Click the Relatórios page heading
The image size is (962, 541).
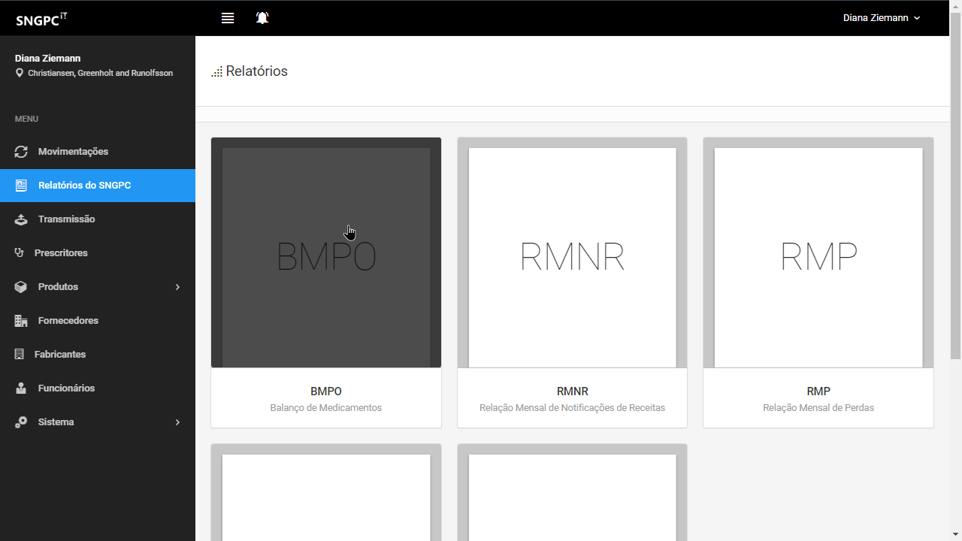pyautogui.click(x=257, y=71)
